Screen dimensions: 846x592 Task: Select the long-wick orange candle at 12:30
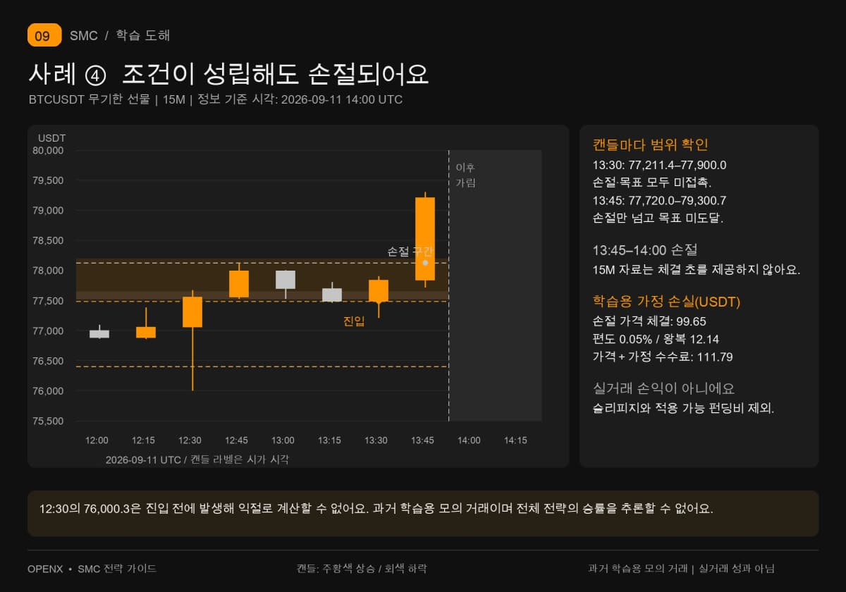point(192,312)
